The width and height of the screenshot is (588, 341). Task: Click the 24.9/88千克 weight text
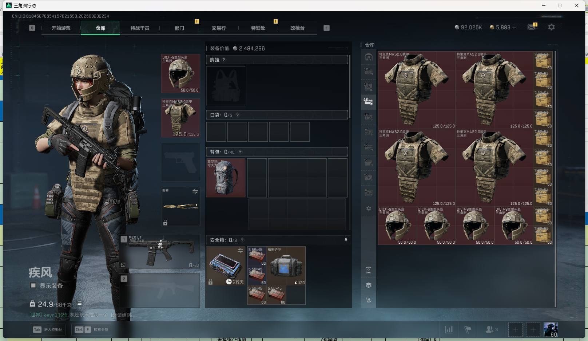point(55,304)
